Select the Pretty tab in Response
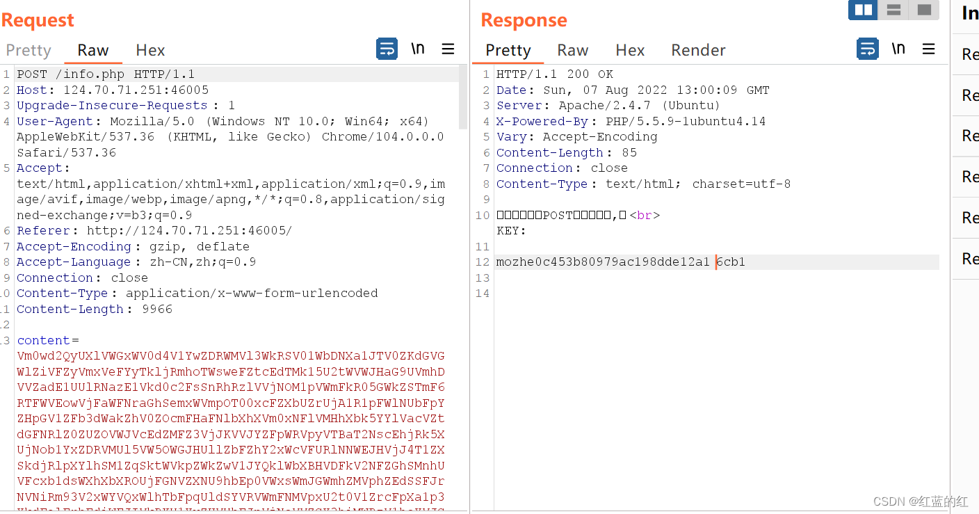 [x=508, y=50]
